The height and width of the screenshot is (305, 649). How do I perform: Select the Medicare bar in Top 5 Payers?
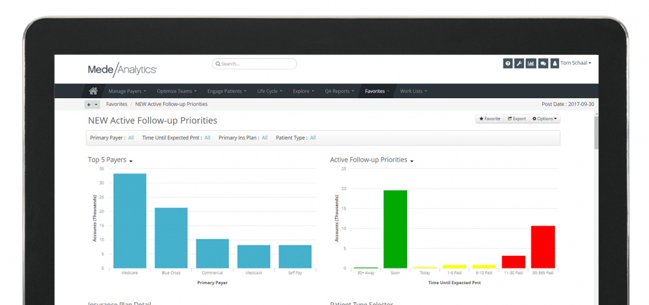click(x=130, y=221)
